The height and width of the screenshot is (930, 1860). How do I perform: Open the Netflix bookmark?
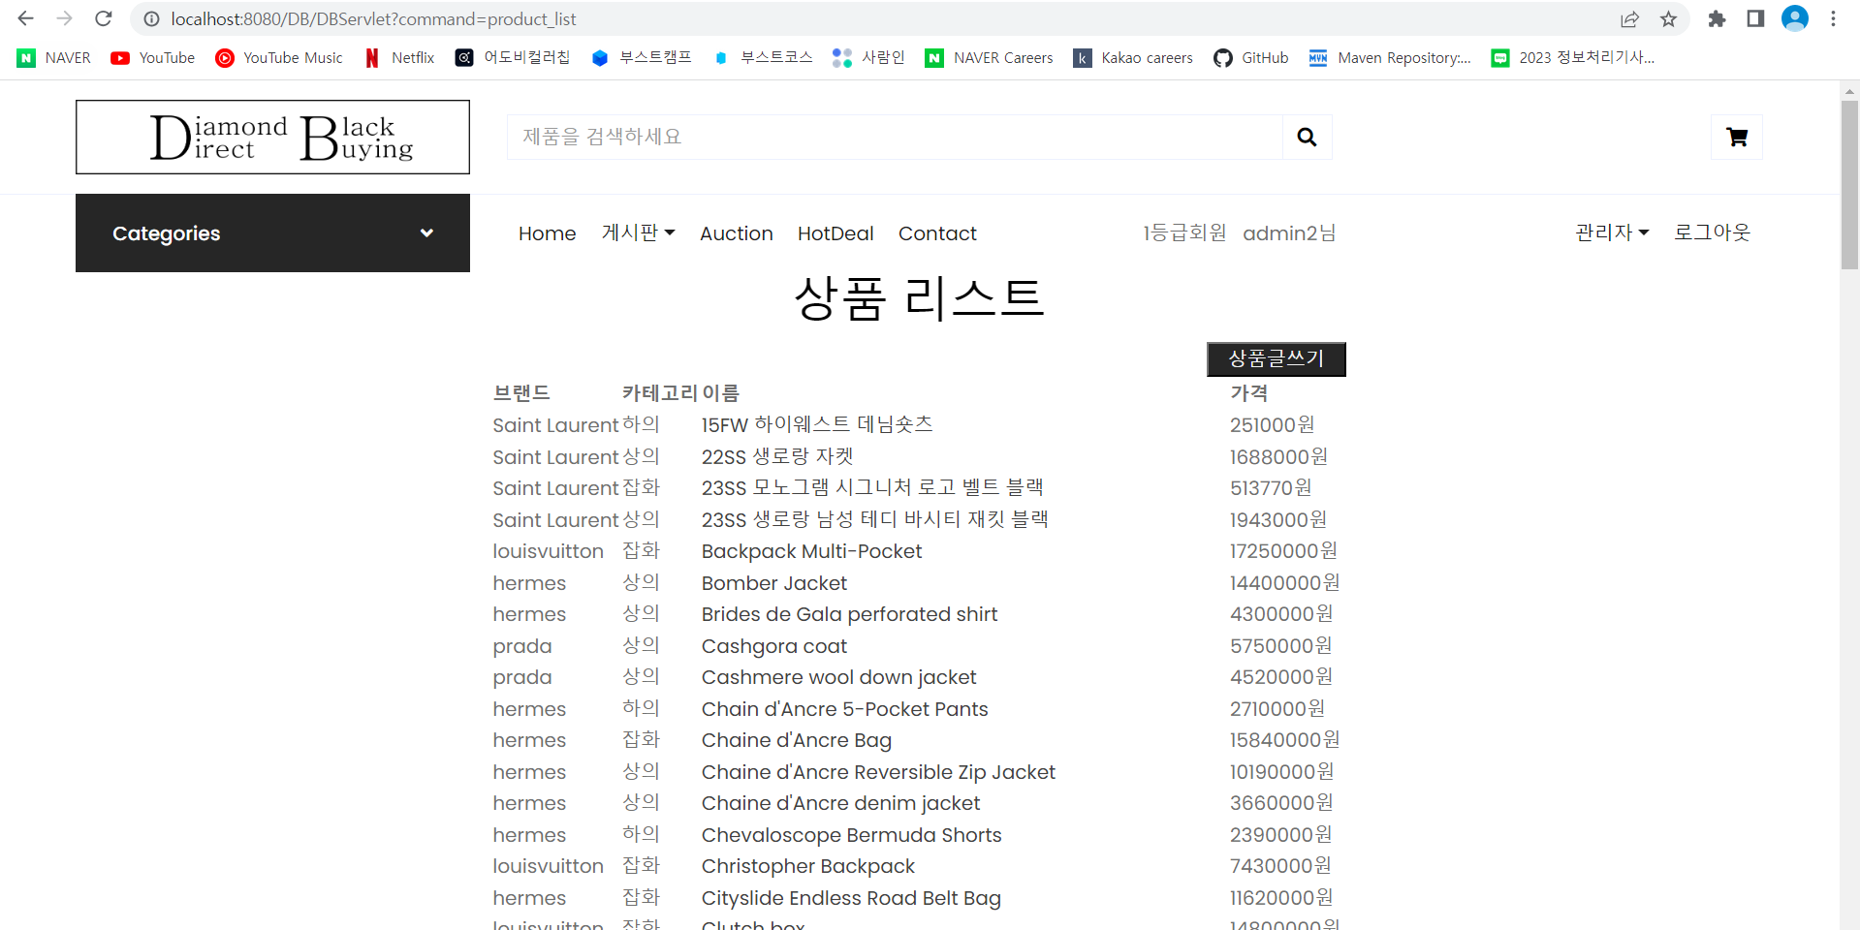pyautogui.click(x=399, y=58)
